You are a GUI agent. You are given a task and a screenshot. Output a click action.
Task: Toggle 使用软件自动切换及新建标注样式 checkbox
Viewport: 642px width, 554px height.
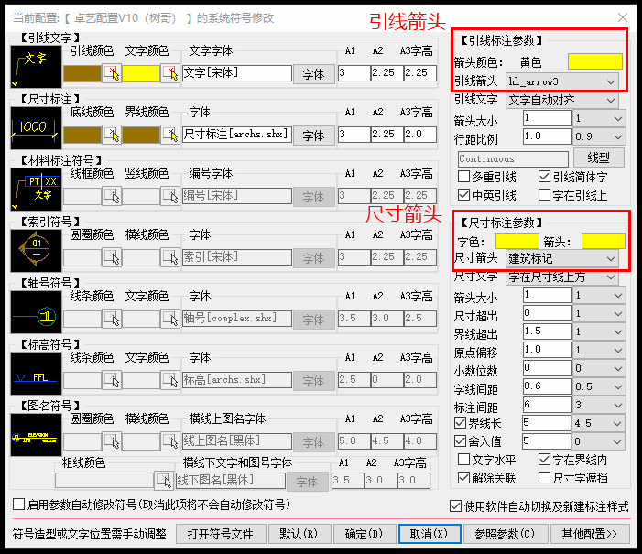click(455, 506)
